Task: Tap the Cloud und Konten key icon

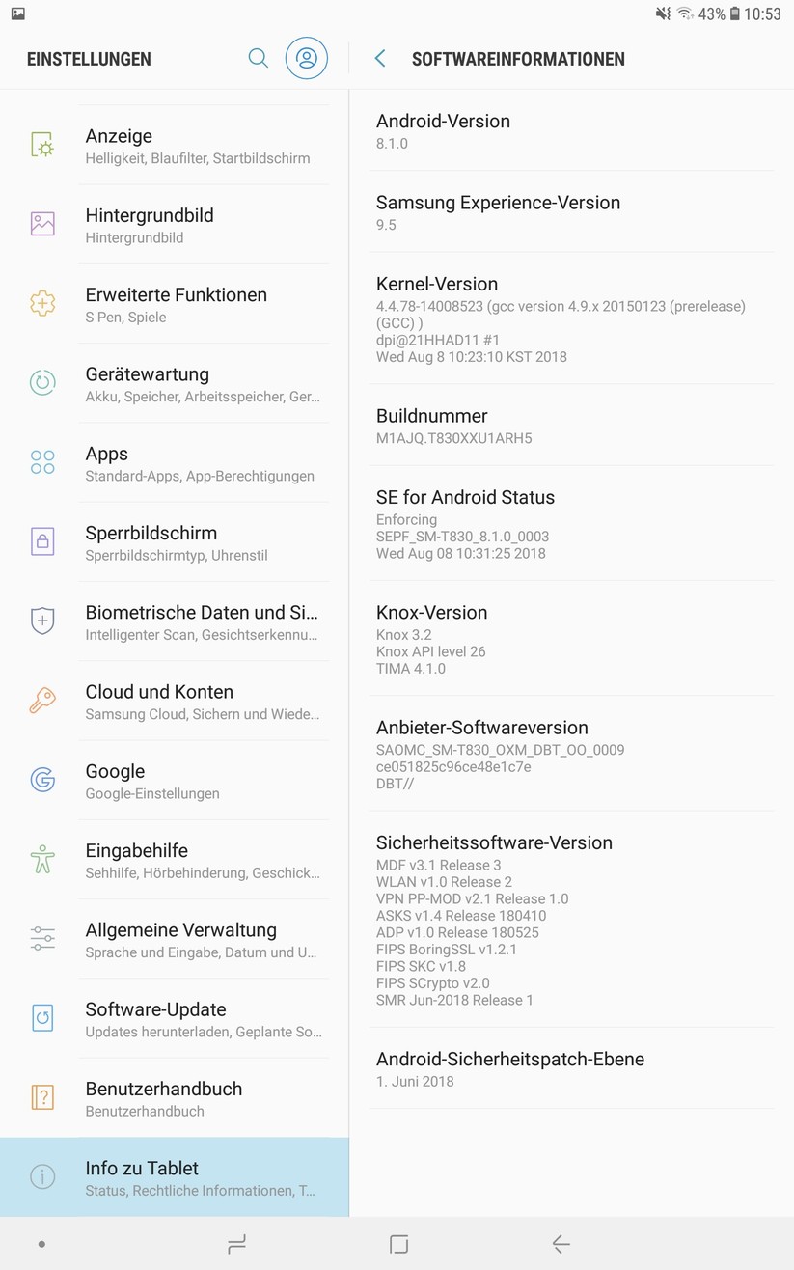Action: click(x=42, y=701)
